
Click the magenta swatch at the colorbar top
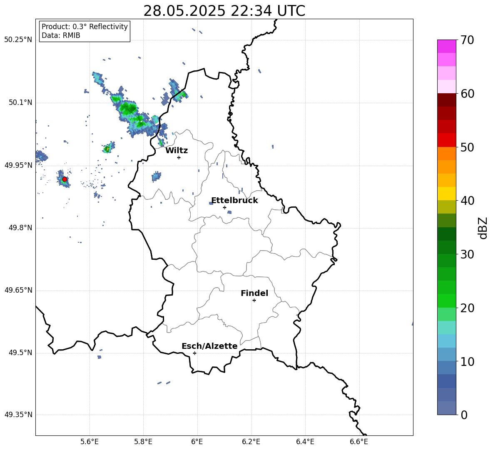tap(446, 47)
